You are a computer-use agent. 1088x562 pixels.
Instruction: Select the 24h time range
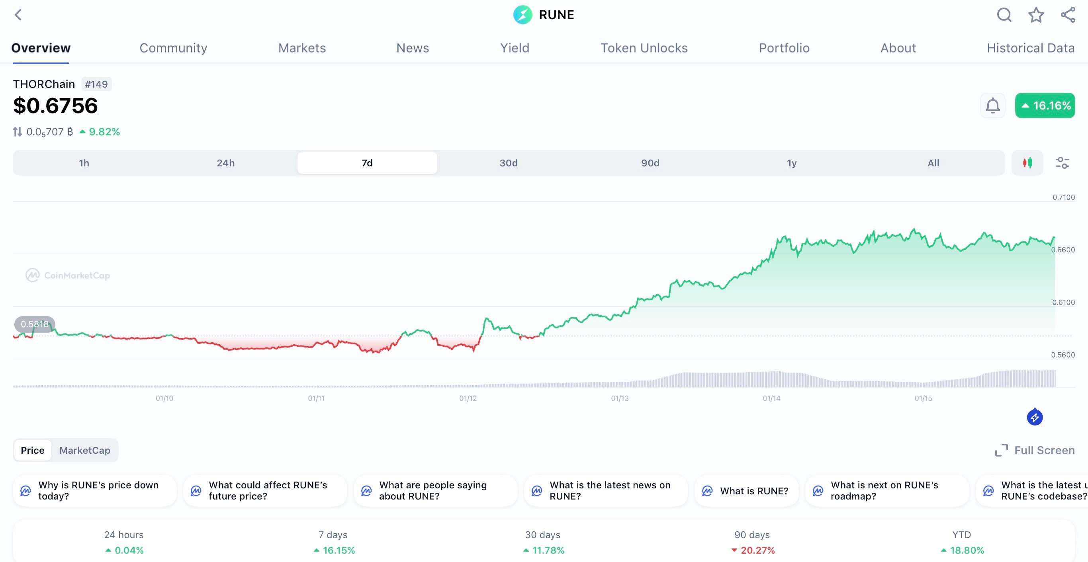225,163
